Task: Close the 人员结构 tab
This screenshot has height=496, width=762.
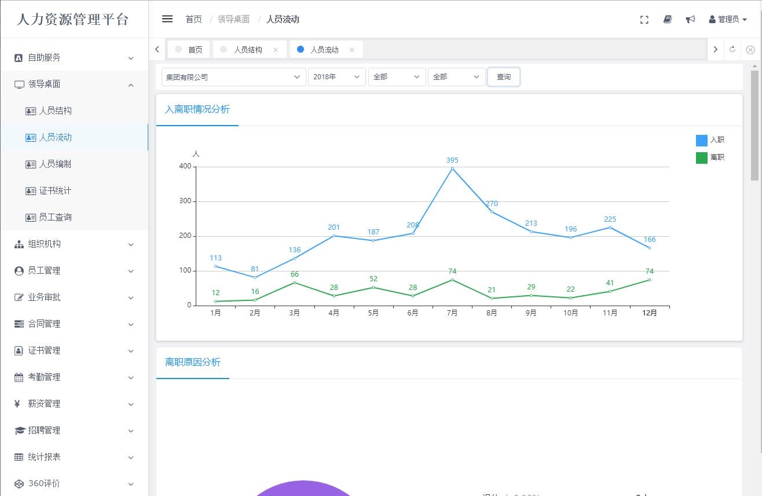Action: tap(276, 50)
